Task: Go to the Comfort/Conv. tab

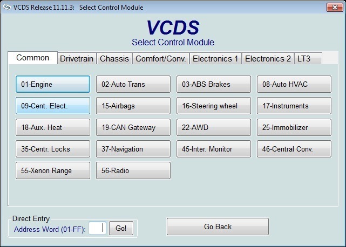Action: 161,59
